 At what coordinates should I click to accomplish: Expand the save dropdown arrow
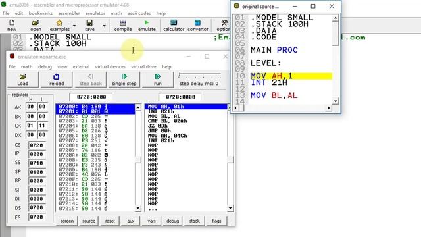pos(104,26)
